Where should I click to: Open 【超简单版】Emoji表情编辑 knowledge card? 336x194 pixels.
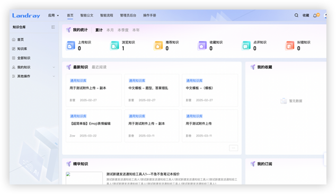[94, 126]
